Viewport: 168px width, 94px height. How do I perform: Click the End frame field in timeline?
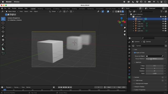[x=122, y=87]
